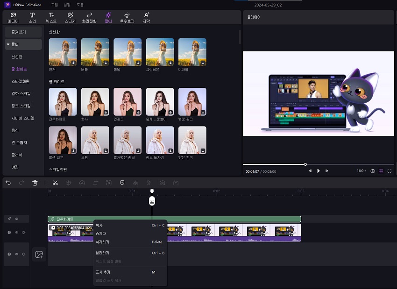Switch to the 텍스트 (Text) tab
Image resolution: width=397 pixels, height=289 pixels.
point(51,18)
